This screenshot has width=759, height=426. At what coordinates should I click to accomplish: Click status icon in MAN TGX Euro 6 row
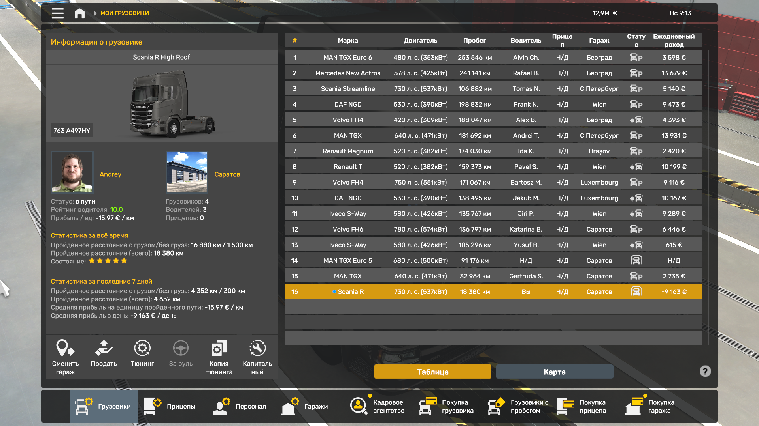tap(636, 57)
